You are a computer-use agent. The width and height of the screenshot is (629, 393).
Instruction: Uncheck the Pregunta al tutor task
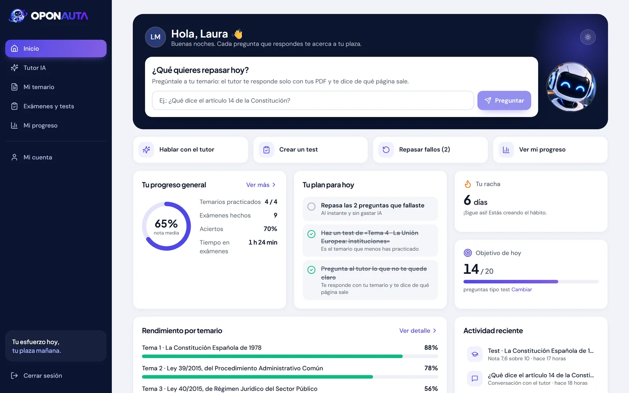[311, 270]
